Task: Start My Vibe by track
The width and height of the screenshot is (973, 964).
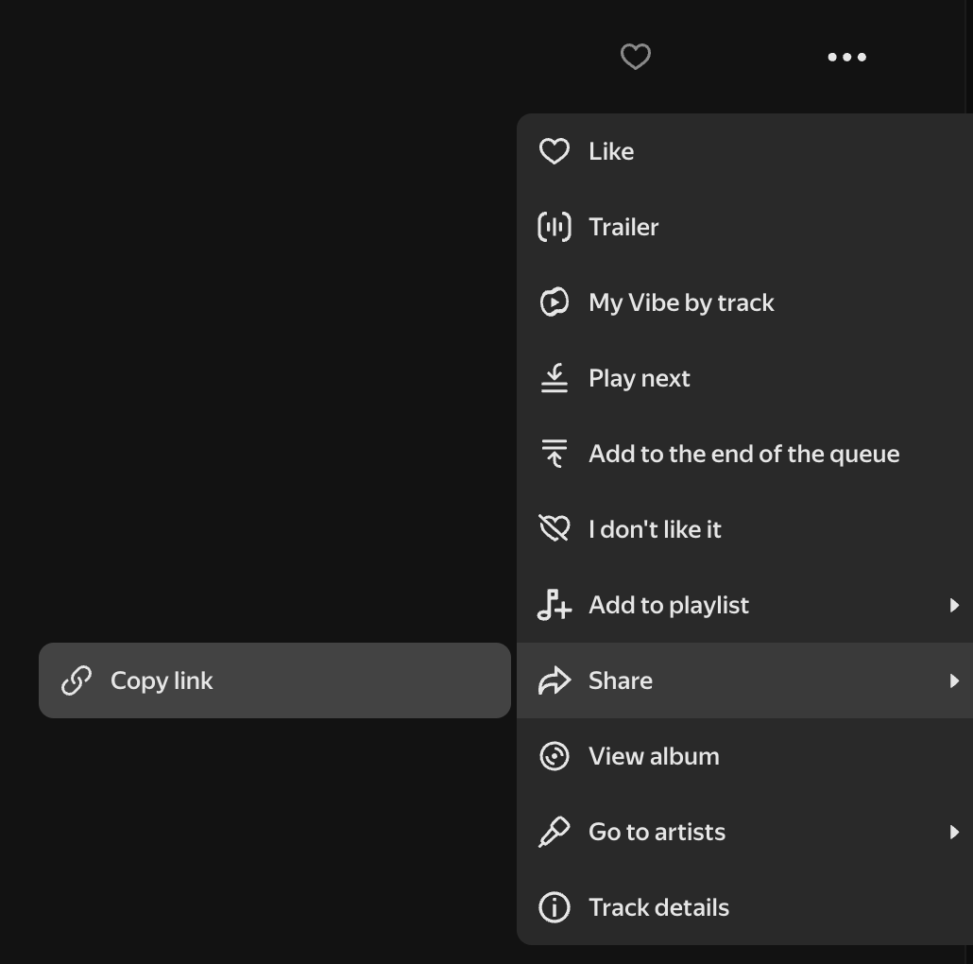Action: 744,303
